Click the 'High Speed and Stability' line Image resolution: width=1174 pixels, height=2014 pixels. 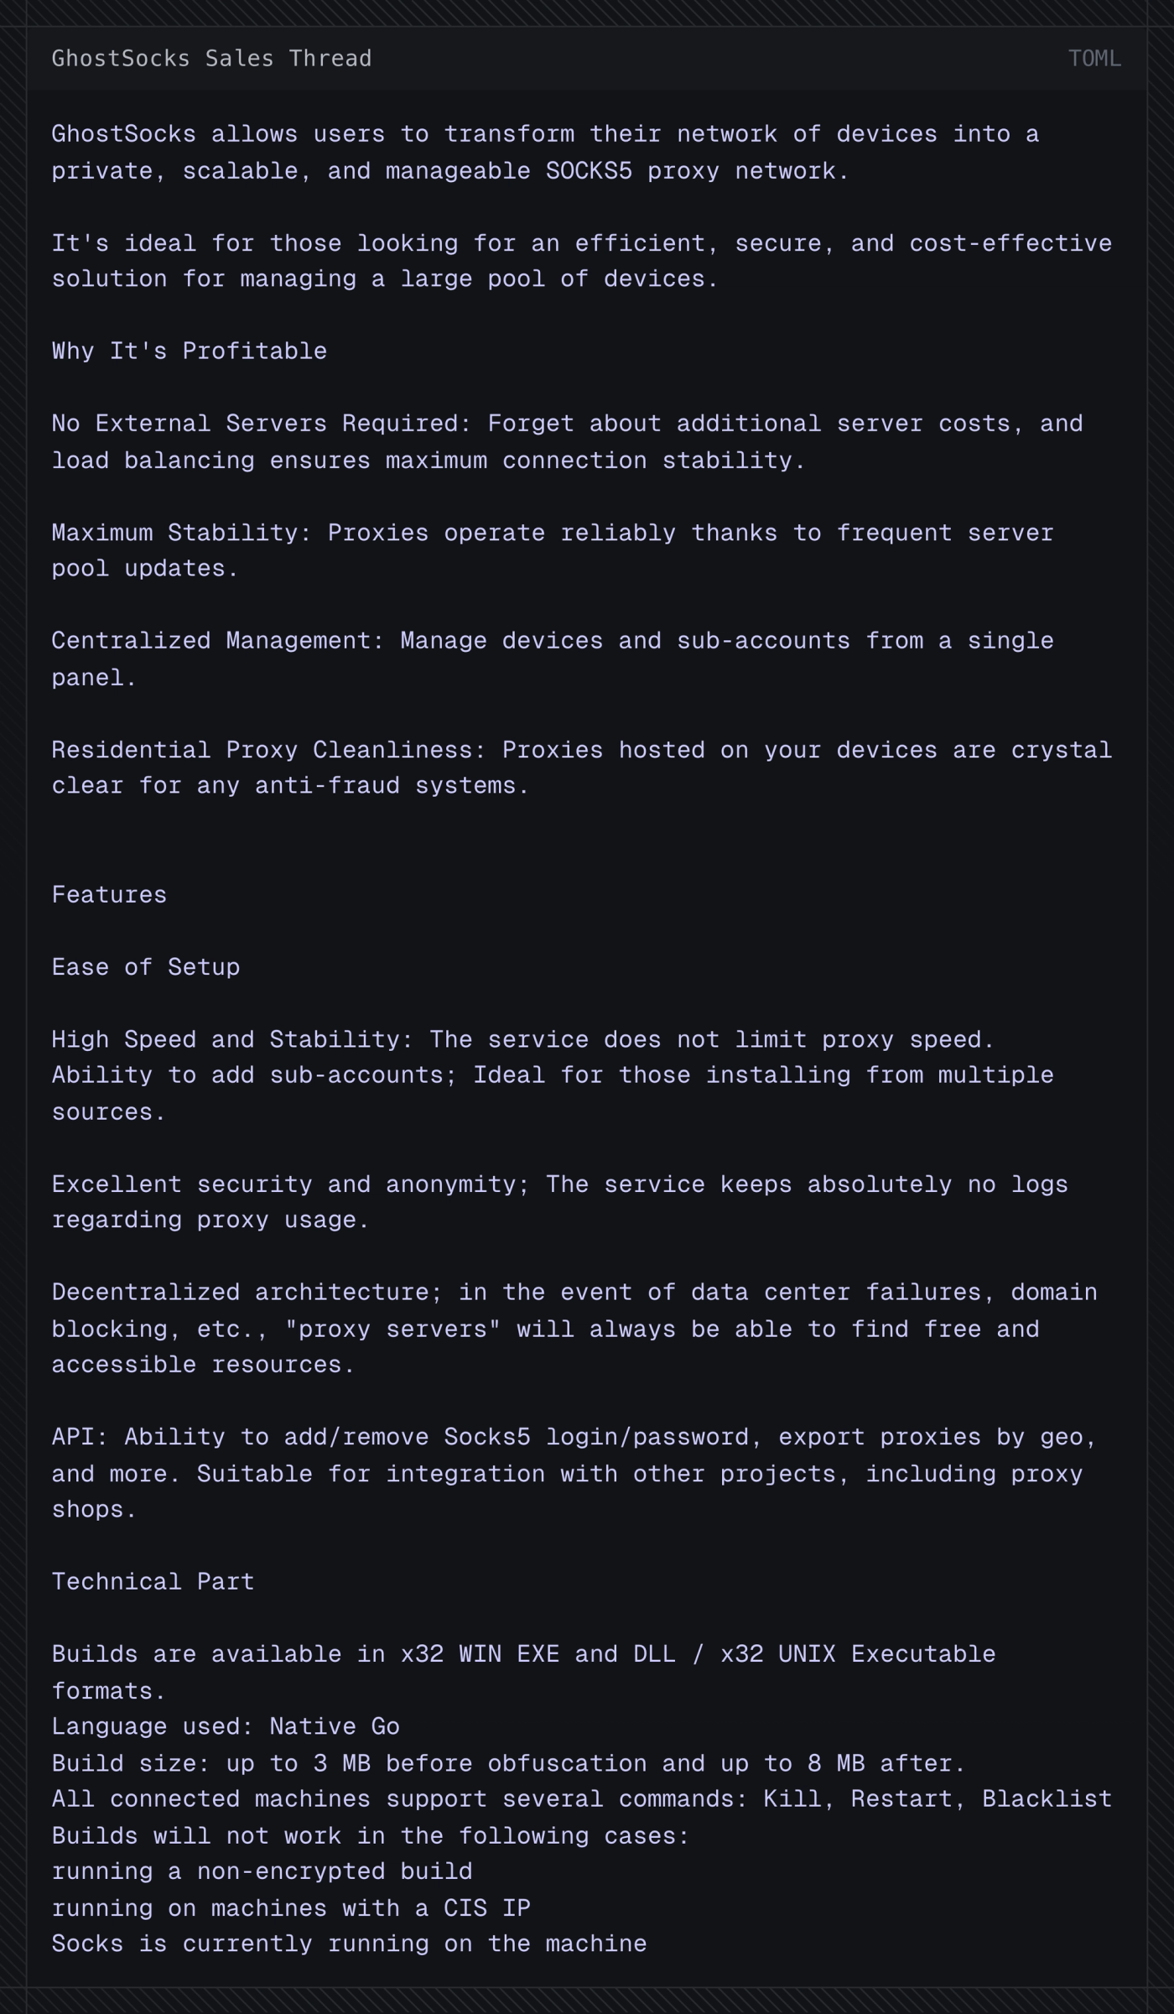(x=522, y=1039)
